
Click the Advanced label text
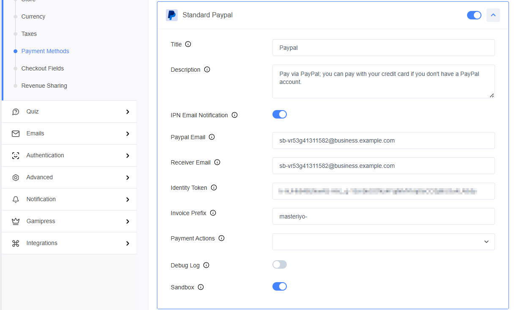[40, 177]
